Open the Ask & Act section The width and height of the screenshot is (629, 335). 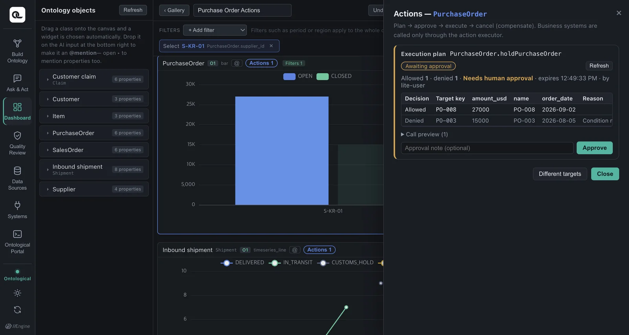[17, 83]
